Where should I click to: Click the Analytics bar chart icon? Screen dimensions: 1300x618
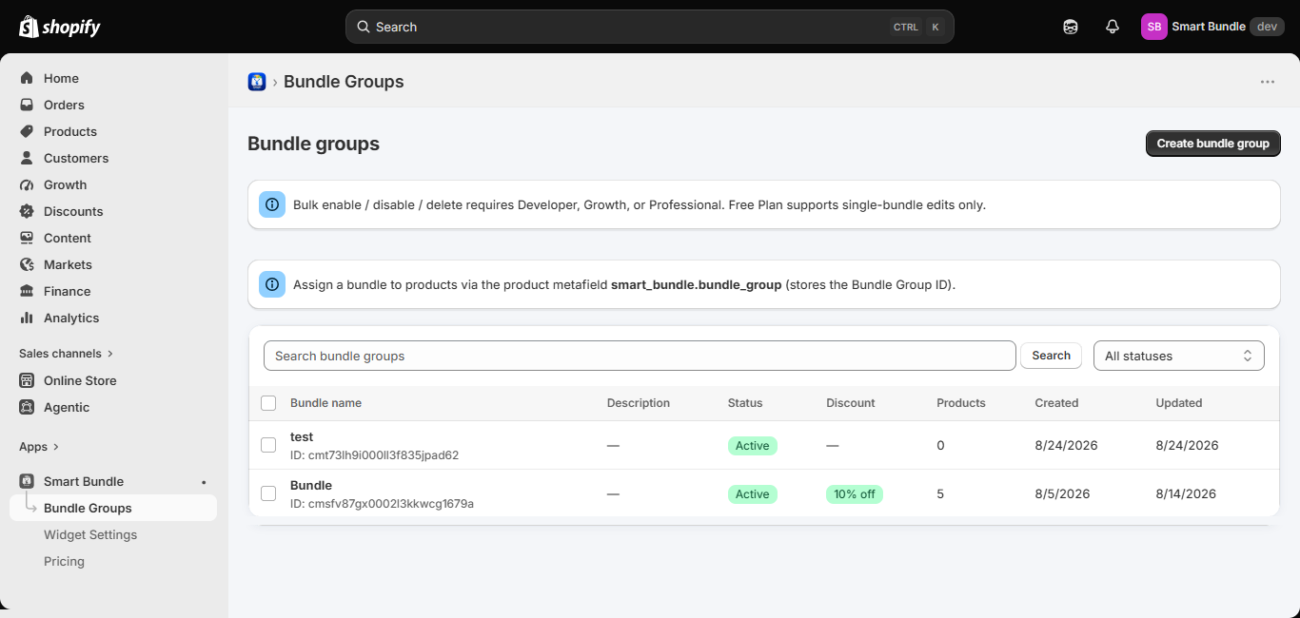coord(27,318)
